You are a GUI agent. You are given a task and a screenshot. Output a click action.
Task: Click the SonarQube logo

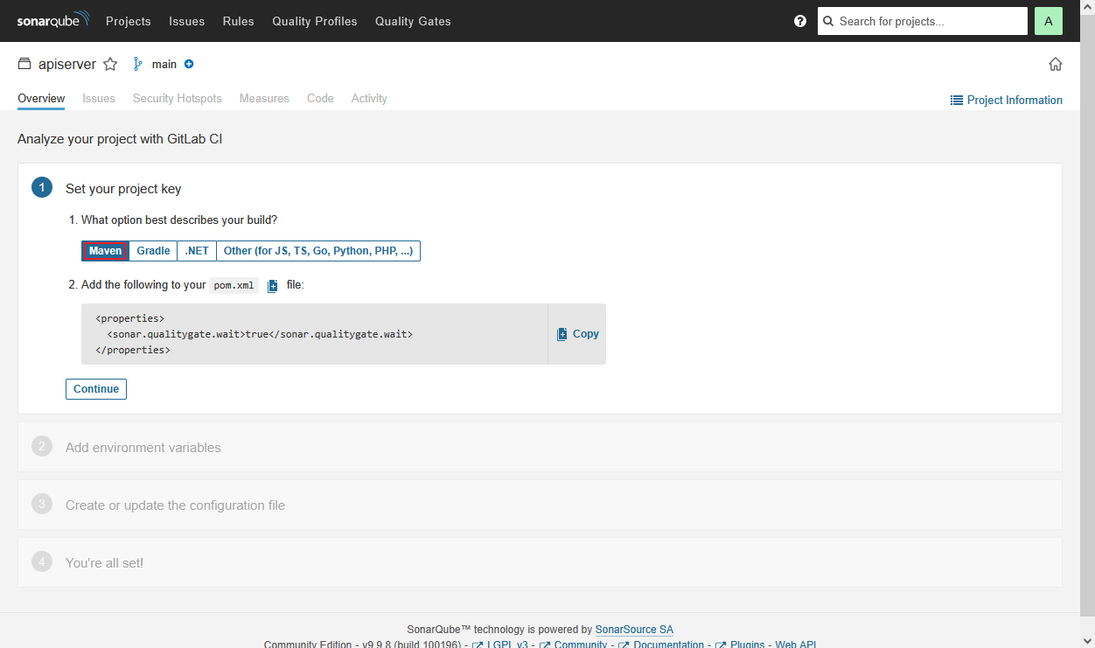[x=52, y=20]
